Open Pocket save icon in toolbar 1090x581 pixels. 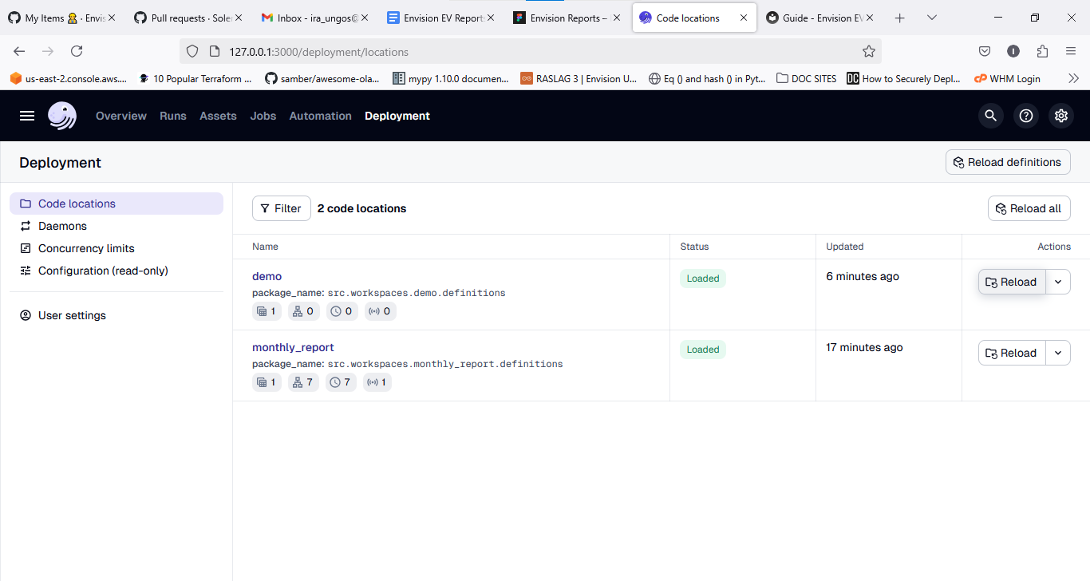(985, 51)
